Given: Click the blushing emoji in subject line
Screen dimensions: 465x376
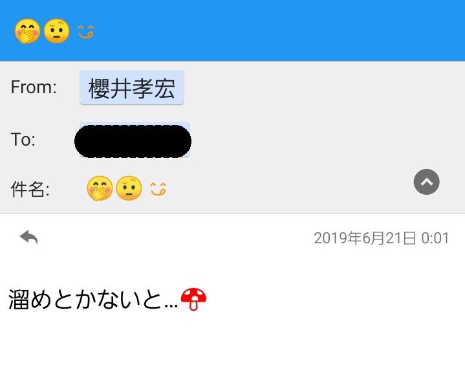Looking at the screenshot, I should [x=100, y=188].
